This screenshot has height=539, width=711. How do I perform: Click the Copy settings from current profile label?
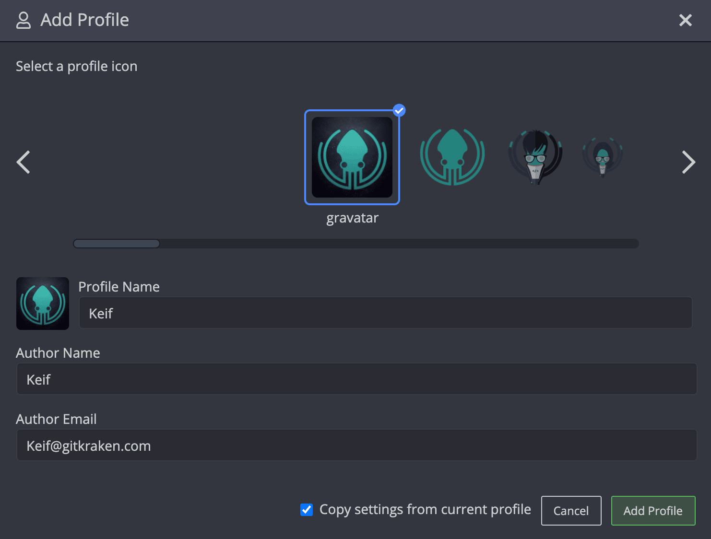[x=425, y=509]
